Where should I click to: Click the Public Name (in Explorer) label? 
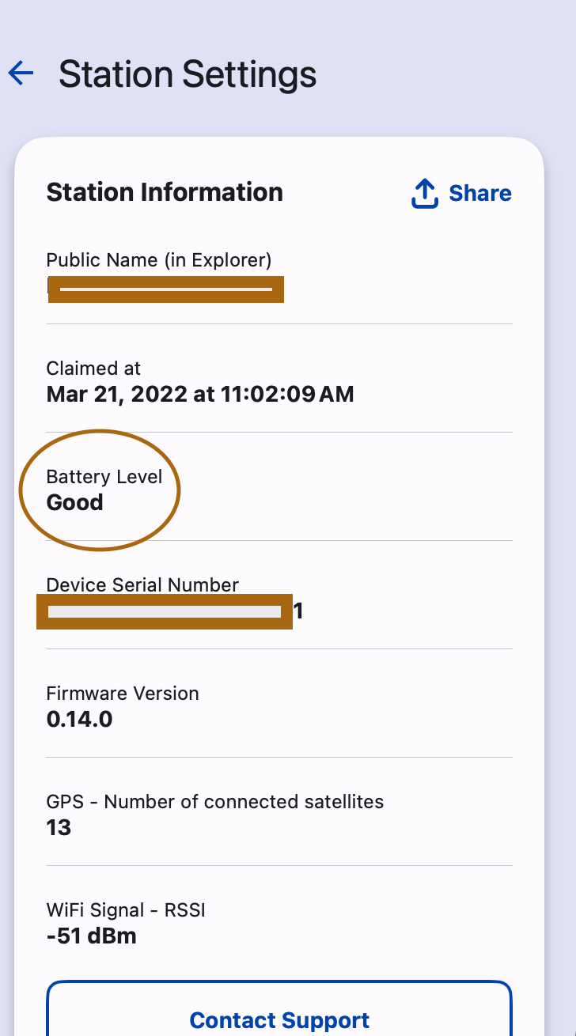pyautogui.click(x=159, y=259)
